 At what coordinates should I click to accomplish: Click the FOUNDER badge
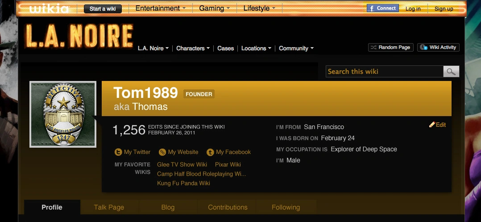click(x=199, y=94)
